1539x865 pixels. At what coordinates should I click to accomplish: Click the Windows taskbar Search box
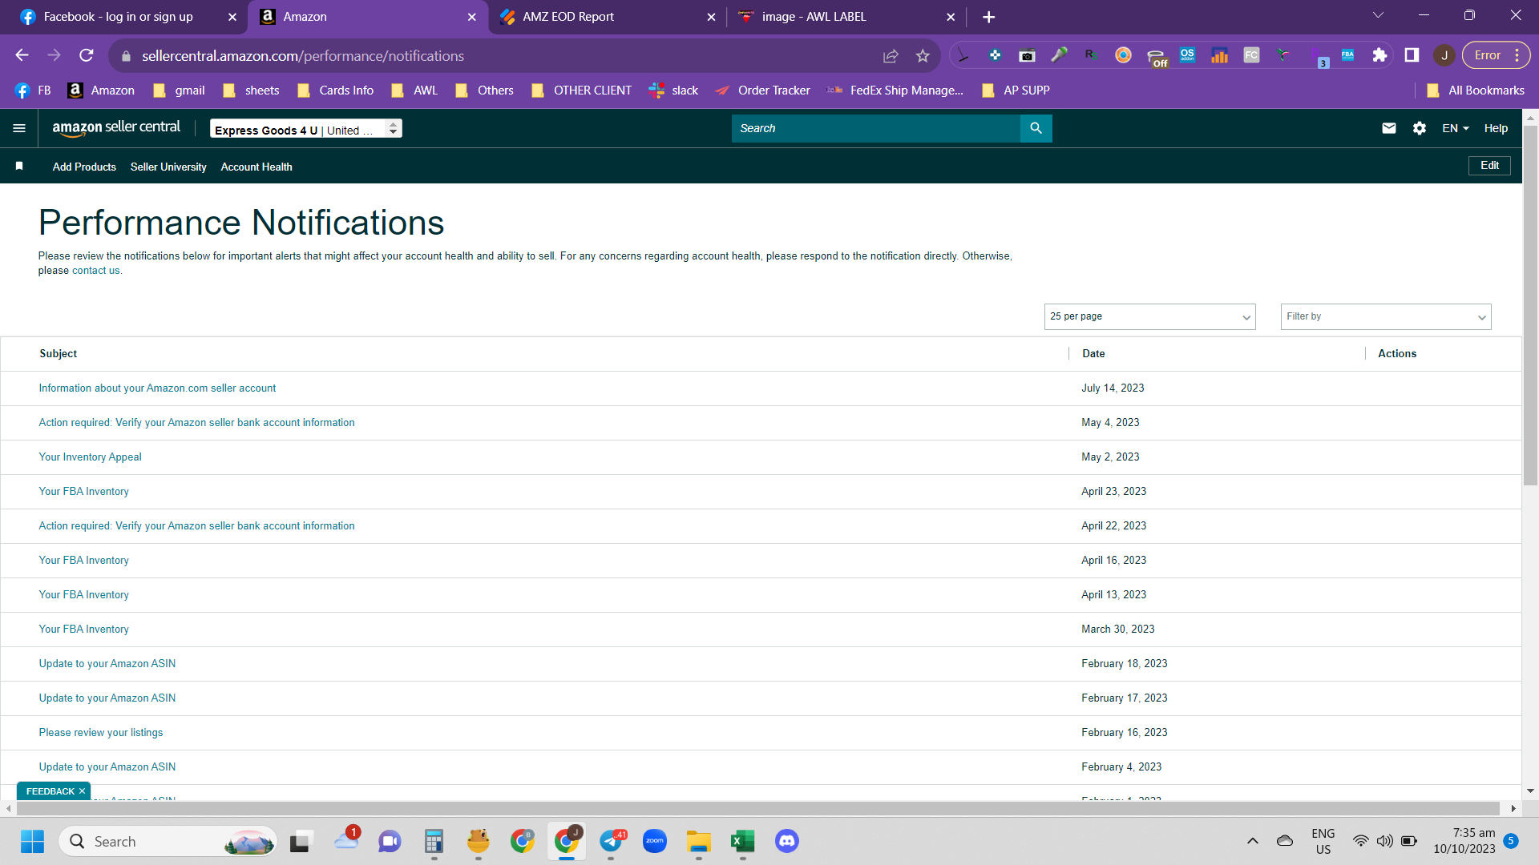tap(168, 841)
